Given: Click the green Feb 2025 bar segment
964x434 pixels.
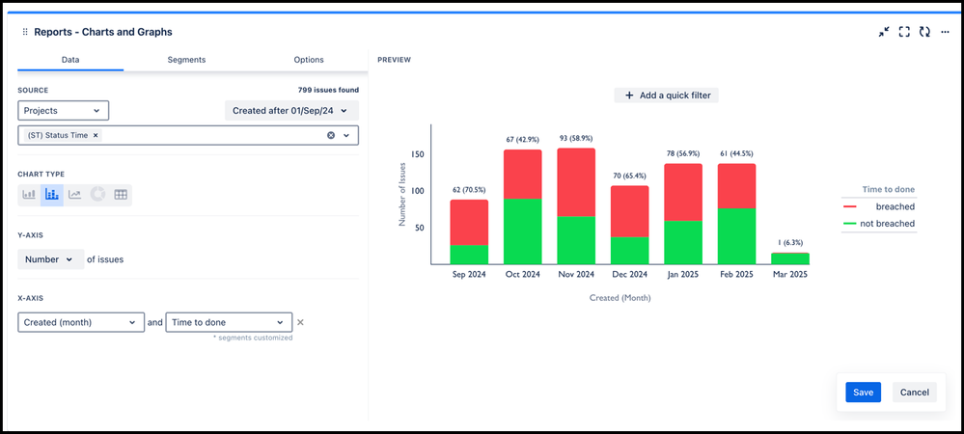Looking at the screenshot, I should tap(736, 236).
